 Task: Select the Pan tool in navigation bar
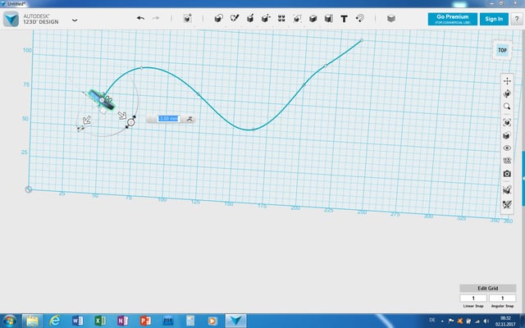point(507,80)
